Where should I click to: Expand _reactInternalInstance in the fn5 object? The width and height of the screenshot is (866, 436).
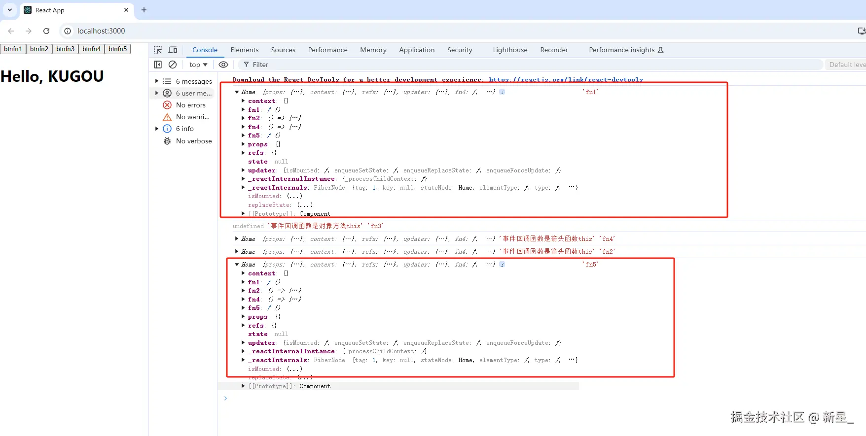tap(243, 351)
